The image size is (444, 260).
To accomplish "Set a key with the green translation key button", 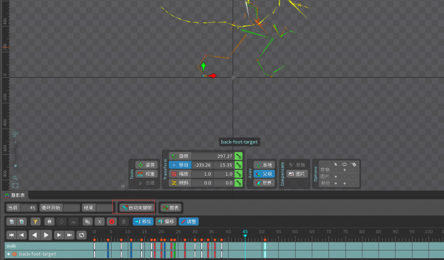I will tap(239, 165).
